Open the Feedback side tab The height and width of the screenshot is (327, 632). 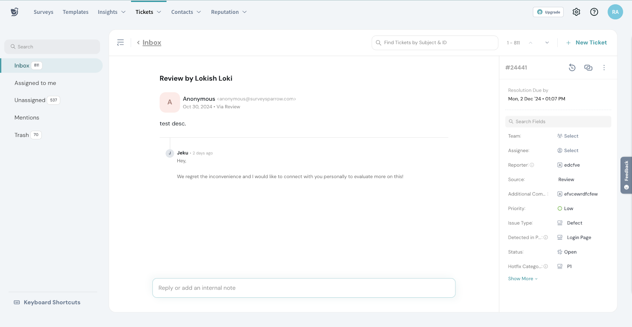[x=626, y=175]
